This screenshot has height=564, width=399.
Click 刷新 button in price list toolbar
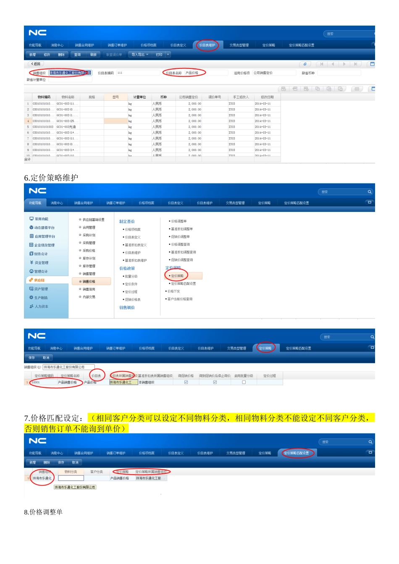click(93, 55)
